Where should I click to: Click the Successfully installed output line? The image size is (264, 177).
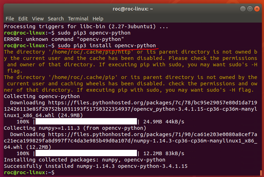[96, 166]
